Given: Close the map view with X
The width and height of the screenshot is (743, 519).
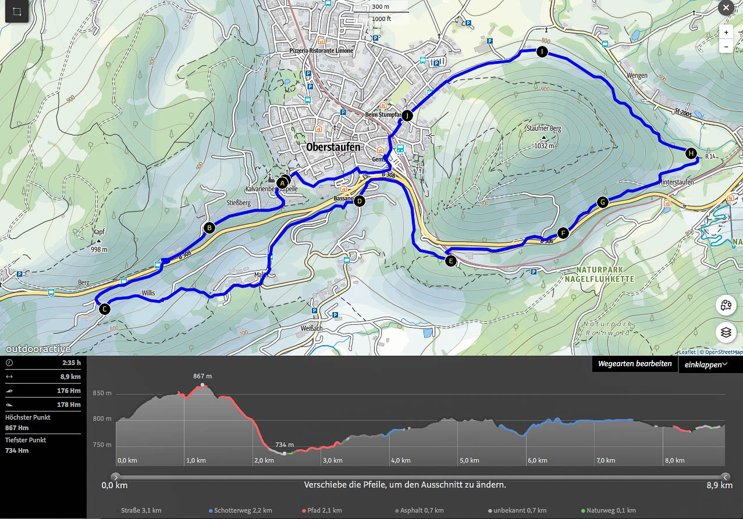Looking at the screenshot, I should [x=726, y=8].
